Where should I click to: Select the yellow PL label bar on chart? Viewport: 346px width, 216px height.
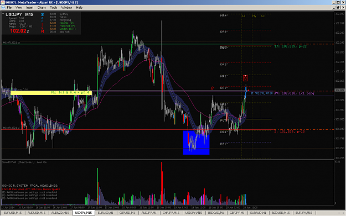point(51,93)
